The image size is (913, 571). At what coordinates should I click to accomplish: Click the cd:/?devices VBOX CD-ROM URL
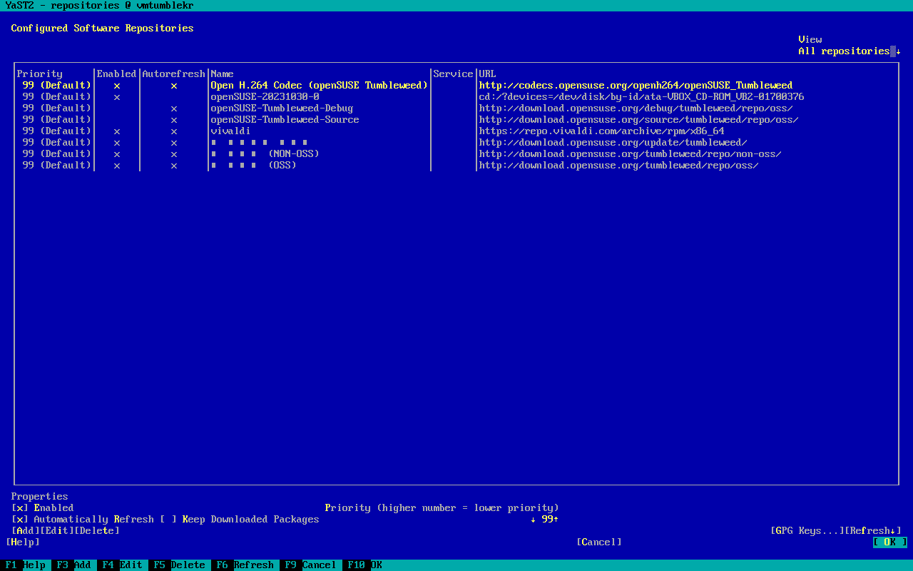point(642,97)
